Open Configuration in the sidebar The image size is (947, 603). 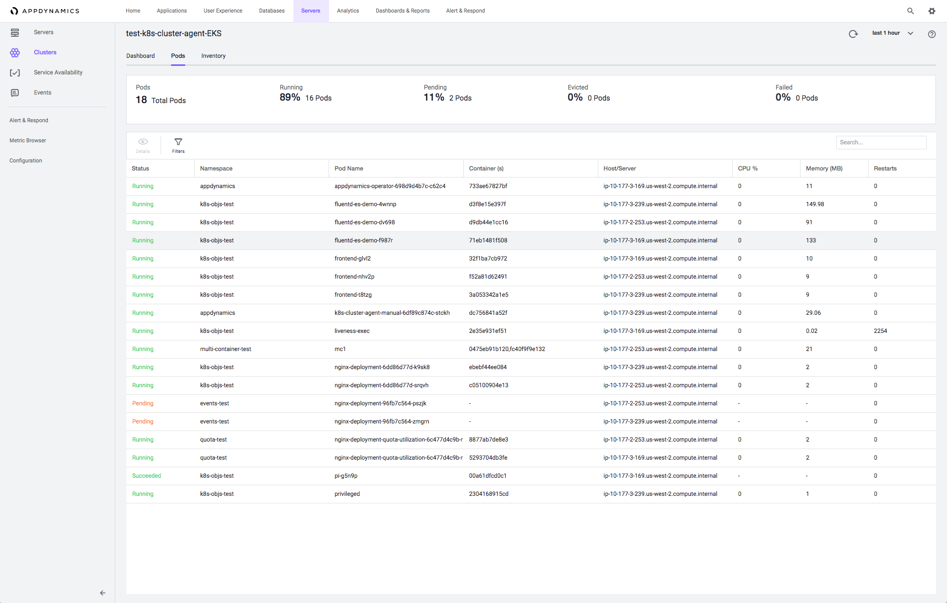point(26,160)
